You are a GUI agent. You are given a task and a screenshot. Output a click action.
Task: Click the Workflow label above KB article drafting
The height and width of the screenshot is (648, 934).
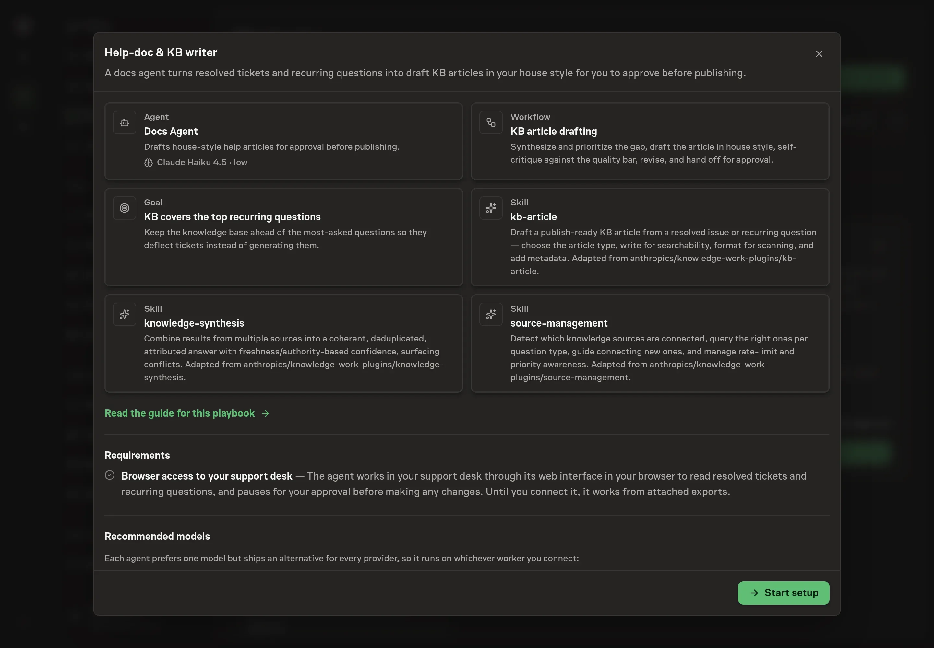pyautogui.click(x=530, y=117)
